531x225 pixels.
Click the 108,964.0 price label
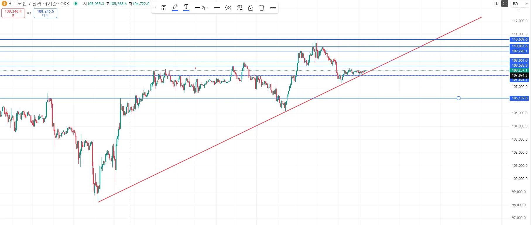(x=519, y=60)
